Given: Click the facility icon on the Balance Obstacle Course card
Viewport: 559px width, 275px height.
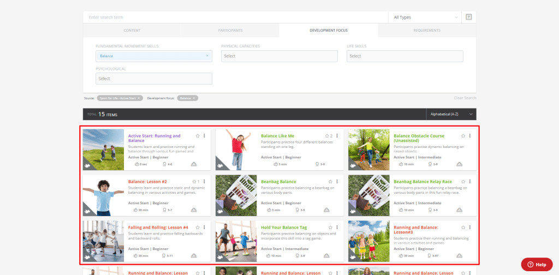Looking at the screenshot, I should coord(460,164).
